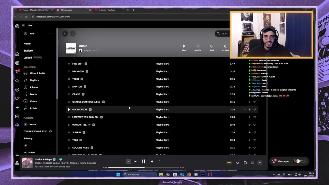Click the Instagram search magnifier icon
This screenshot has width=329, height=185.
point(17,81)
